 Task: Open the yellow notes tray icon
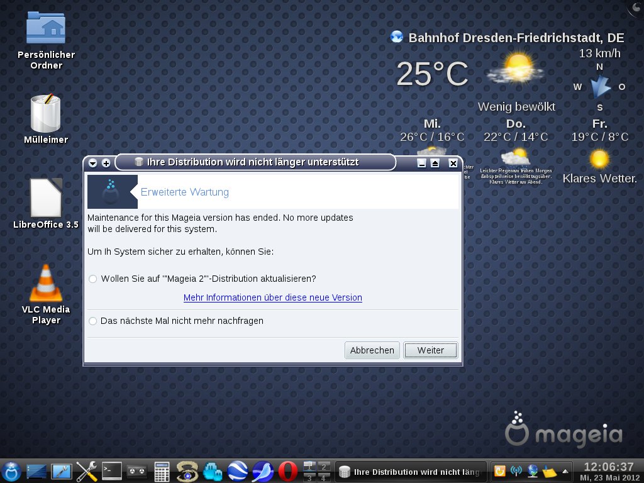point(550,472)
